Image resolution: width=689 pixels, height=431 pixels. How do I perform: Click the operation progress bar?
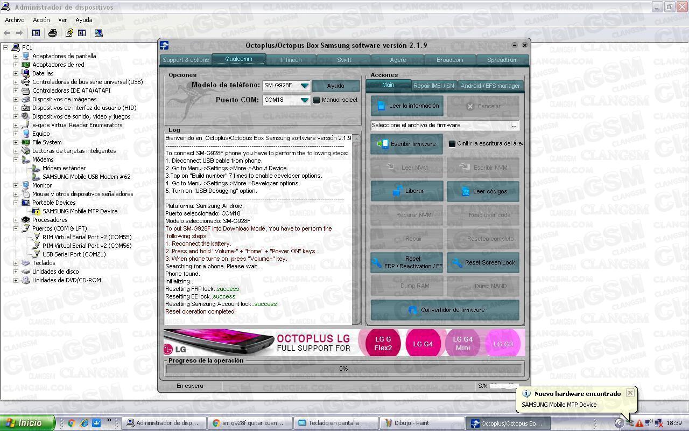point(343,369)
